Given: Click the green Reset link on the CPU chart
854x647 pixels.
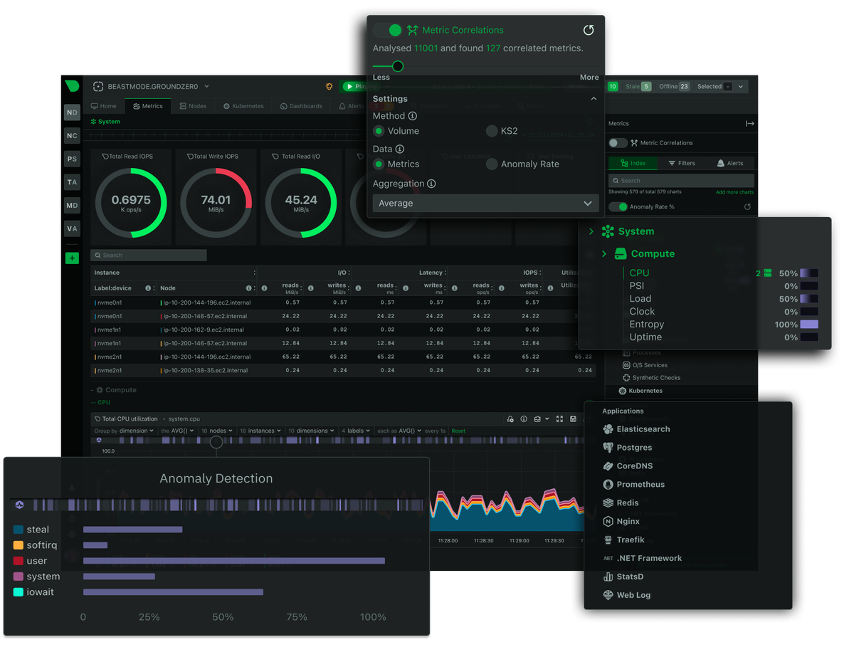Looking at the screenshot, I should point(458,431).
